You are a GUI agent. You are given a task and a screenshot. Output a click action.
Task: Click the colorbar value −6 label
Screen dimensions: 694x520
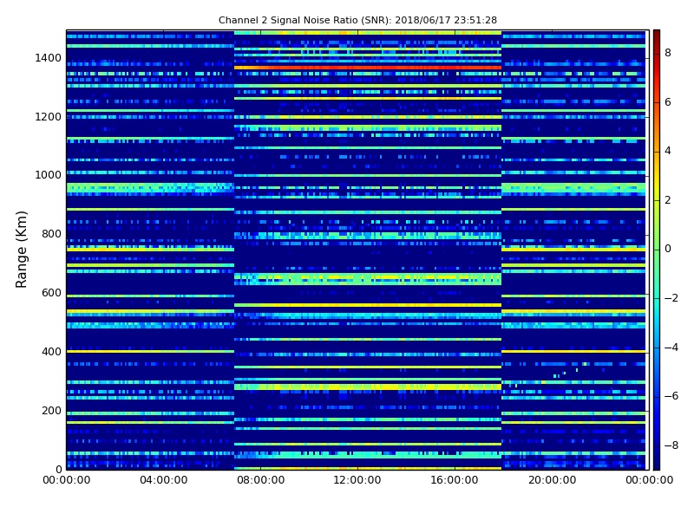pos(671,396)
